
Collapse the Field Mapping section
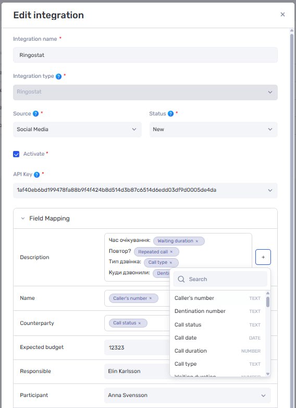point(23,218)
